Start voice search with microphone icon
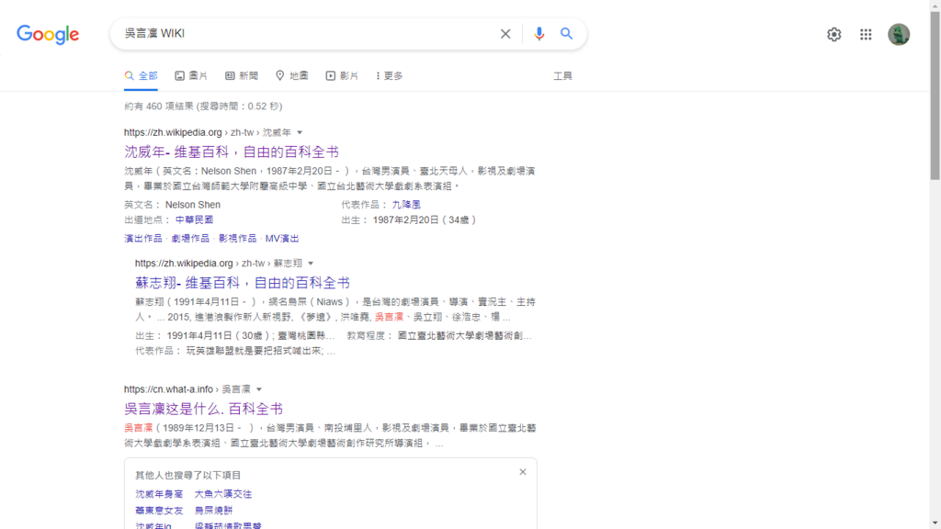The width and height of the screenshot is (941, 529). pos(539,34)
